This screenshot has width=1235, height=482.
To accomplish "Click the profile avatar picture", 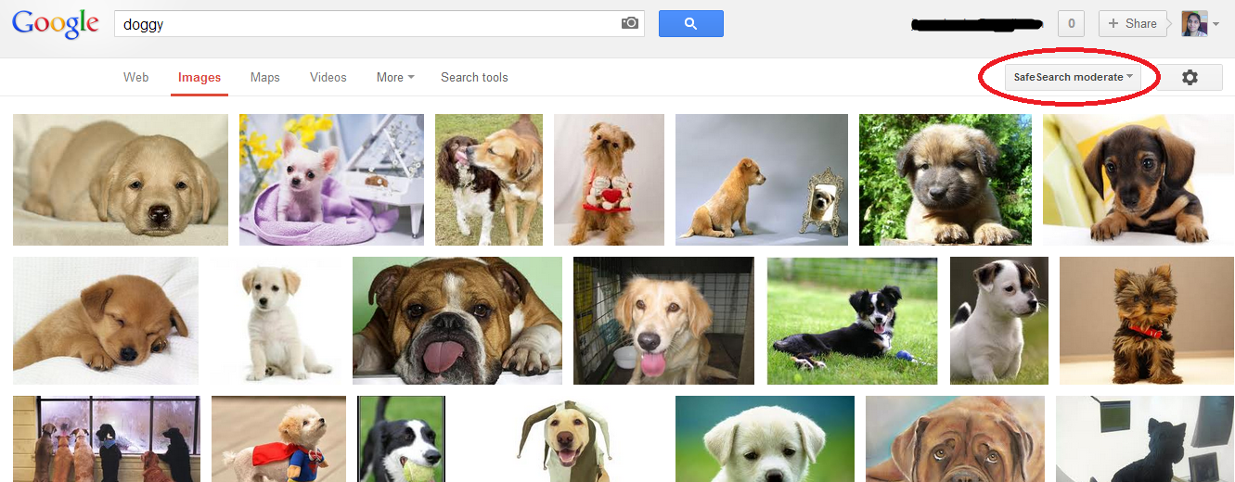I will click(x=1194, y=24).
